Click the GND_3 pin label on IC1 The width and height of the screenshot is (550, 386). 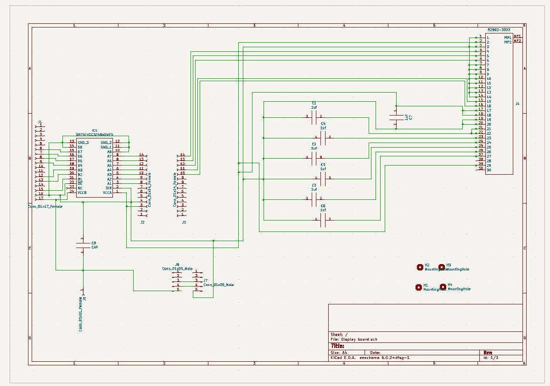[83, 143]
